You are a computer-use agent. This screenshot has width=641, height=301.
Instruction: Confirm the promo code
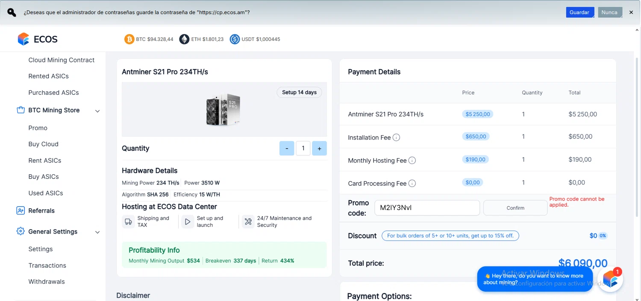point(515,208)
